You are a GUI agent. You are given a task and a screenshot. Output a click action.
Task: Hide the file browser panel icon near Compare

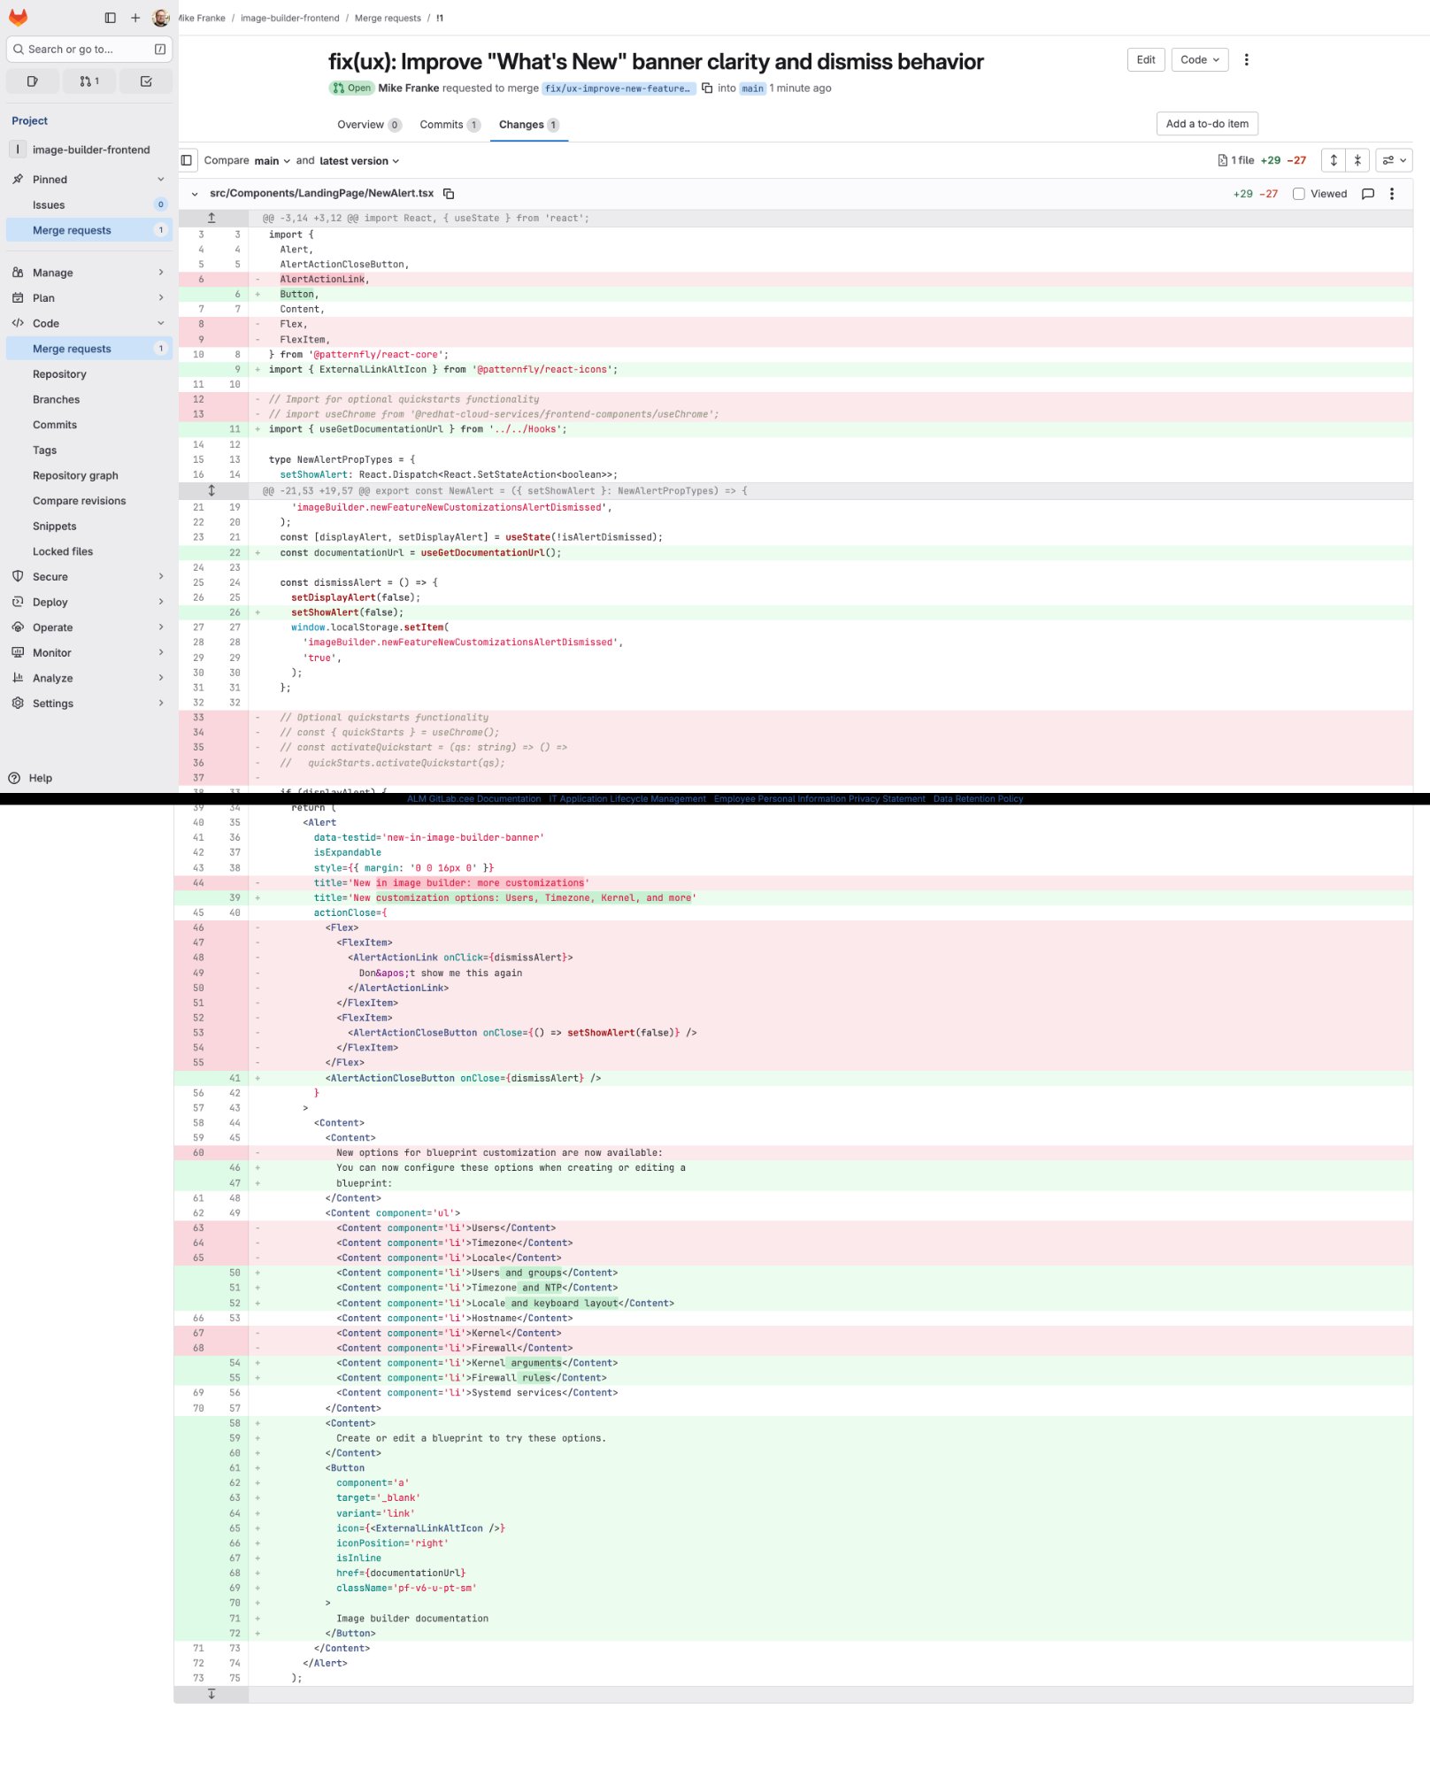coord(186,160)
